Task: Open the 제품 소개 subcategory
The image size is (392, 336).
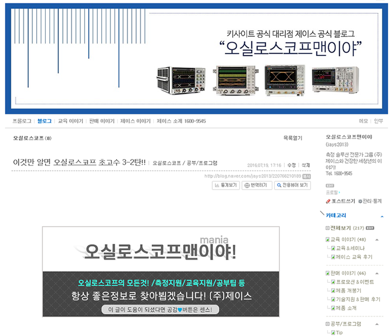Action: pos(346,308)
